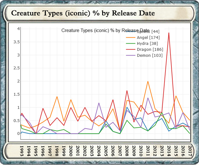Click the bold header title above the chart
The width and height of the screenshot is (199, 165).
(83, 13)
